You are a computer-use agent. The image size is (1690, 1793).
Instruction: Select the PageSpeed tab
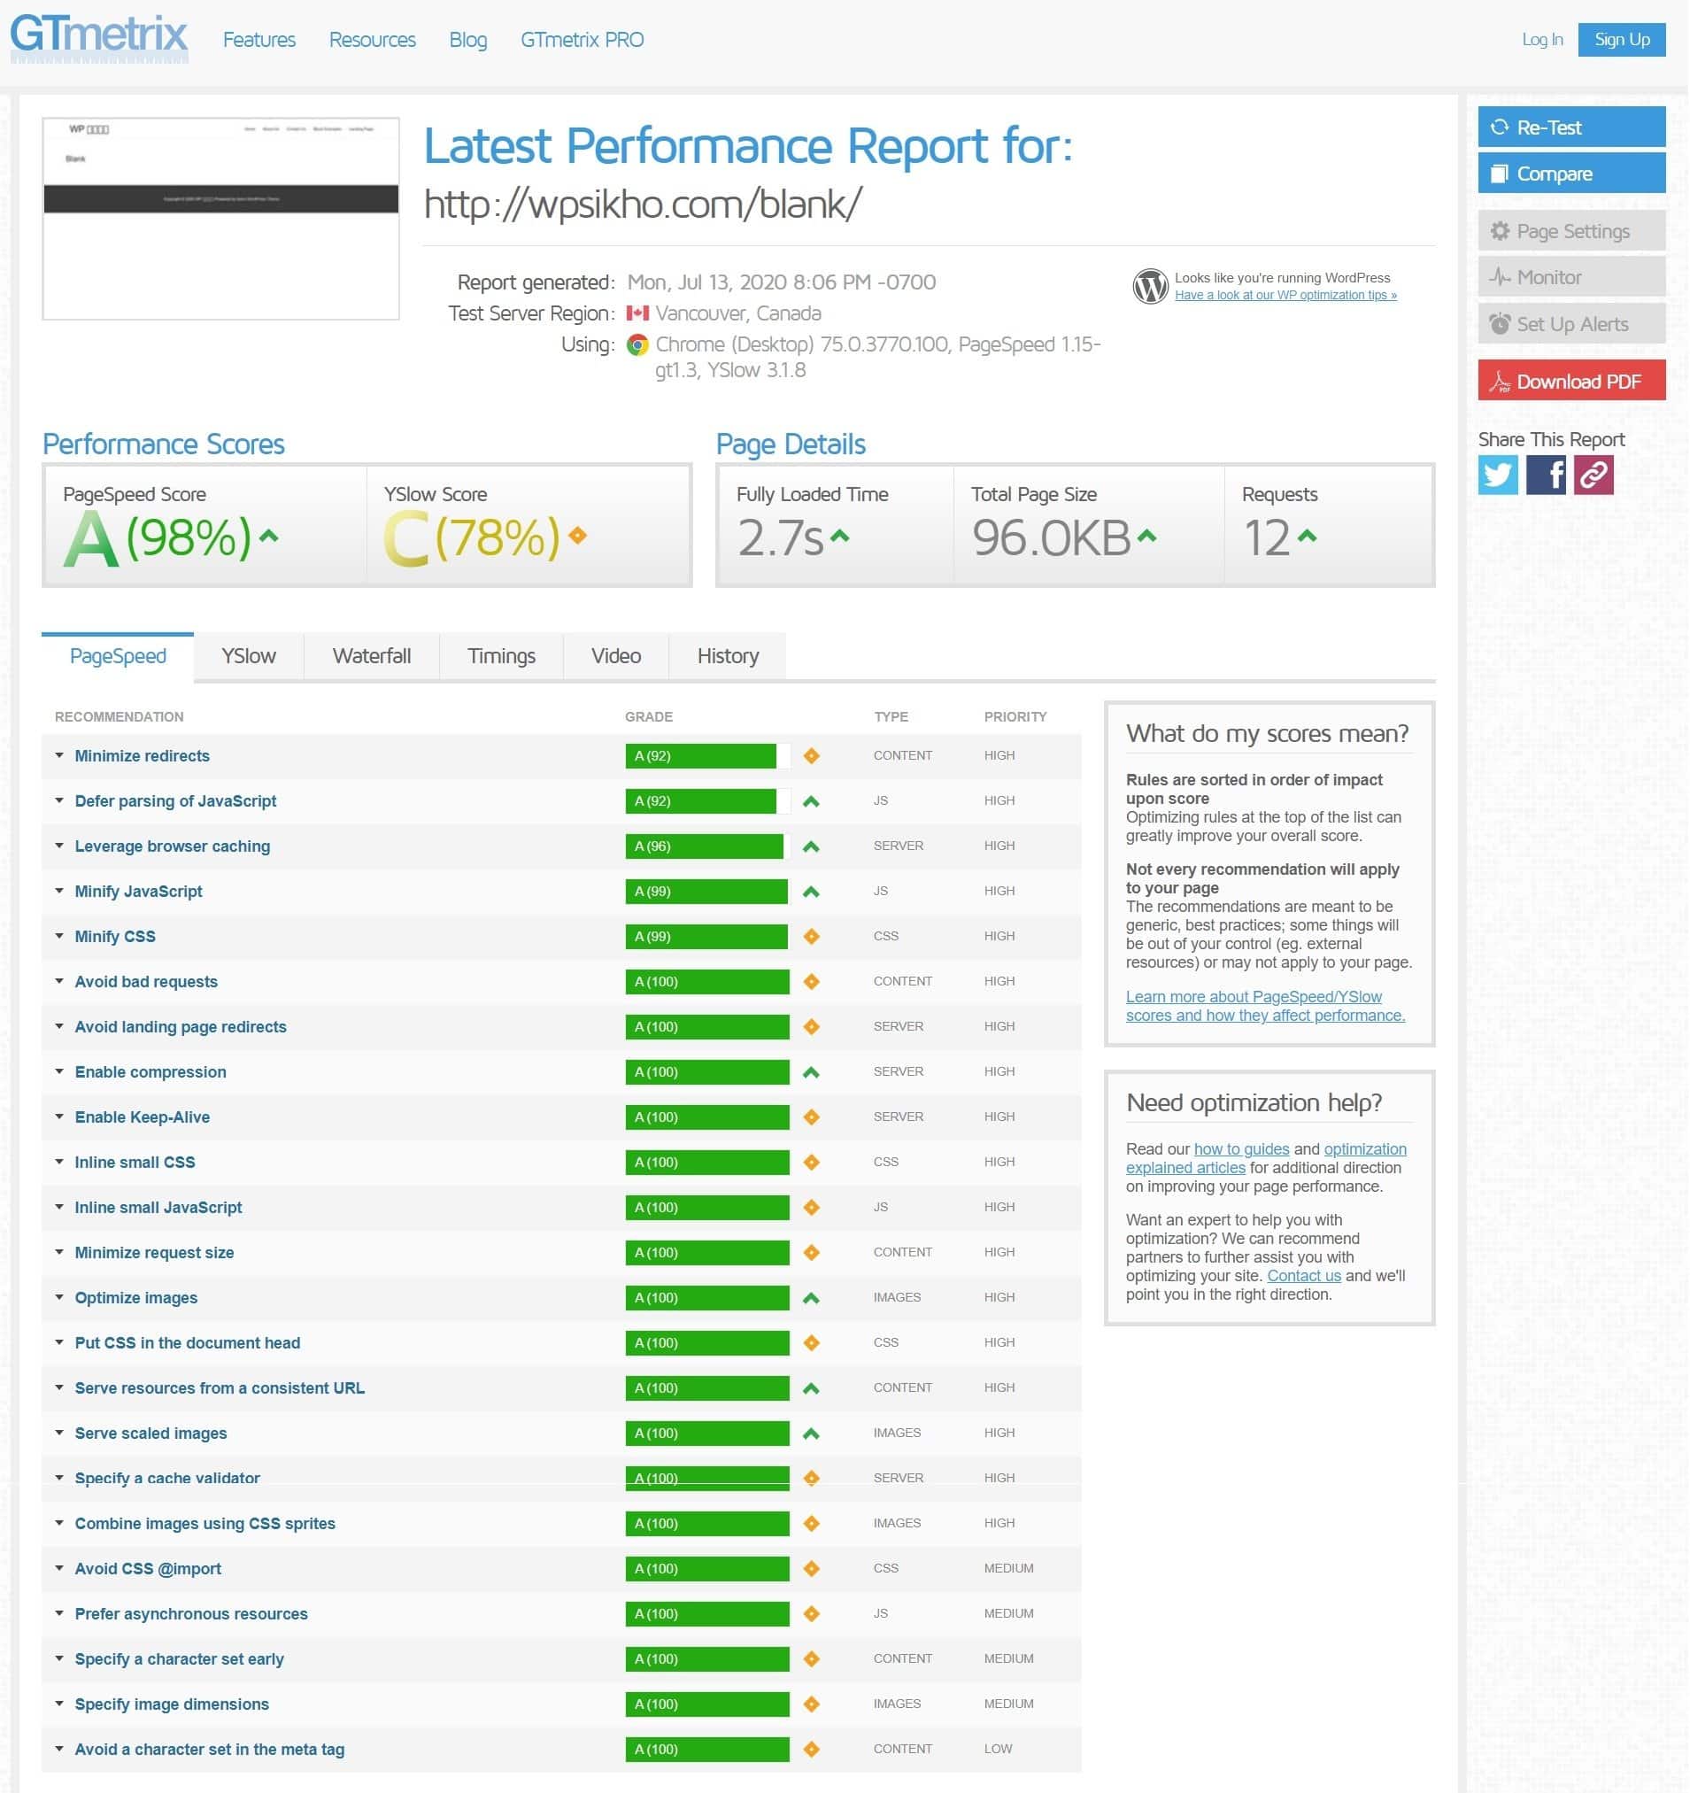[118, 657]
